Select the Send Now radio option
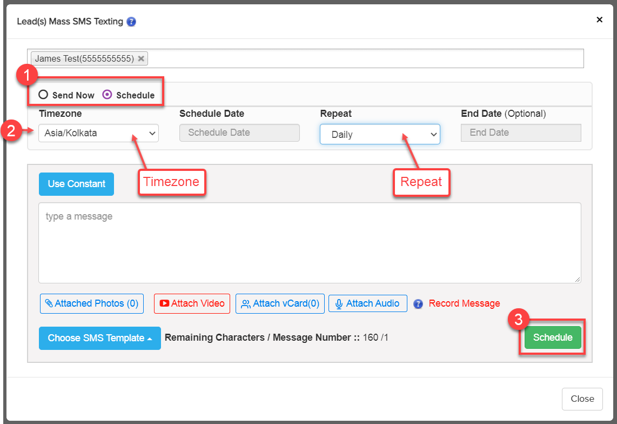 pos(44,95)
